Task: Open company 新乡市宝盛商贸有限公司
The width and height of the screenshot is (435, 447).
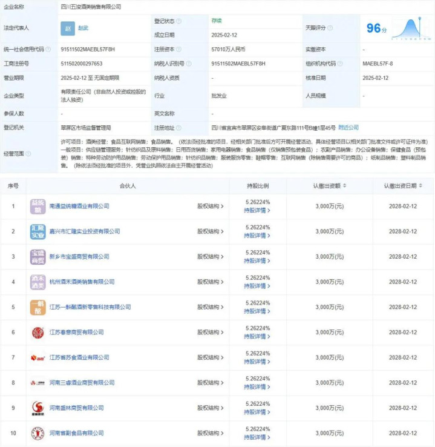Action: [x=79, y=257]
